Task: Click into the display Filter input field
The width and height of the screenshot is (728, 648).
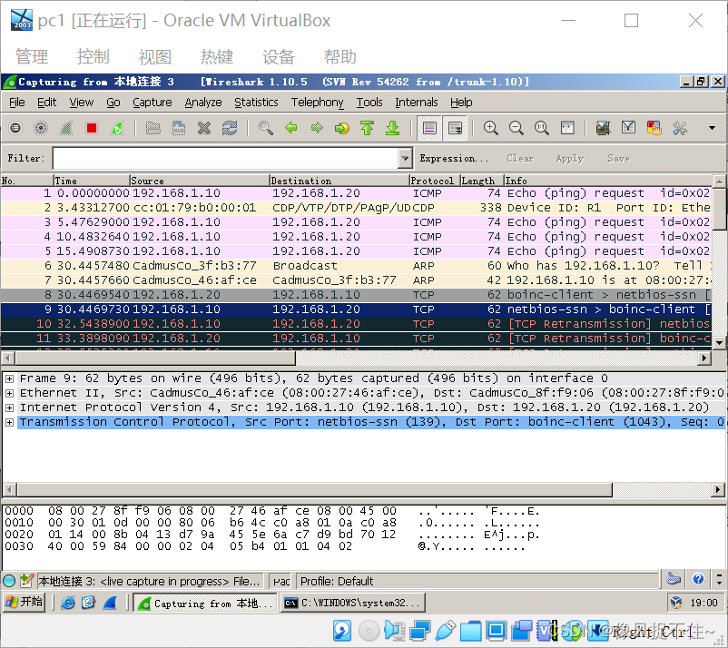Action: pyautogui.click(x=226, y=158)
